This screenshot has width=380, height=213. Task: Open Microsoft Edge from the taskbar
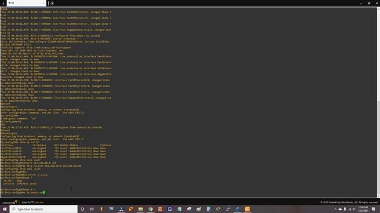coord(237,209)
